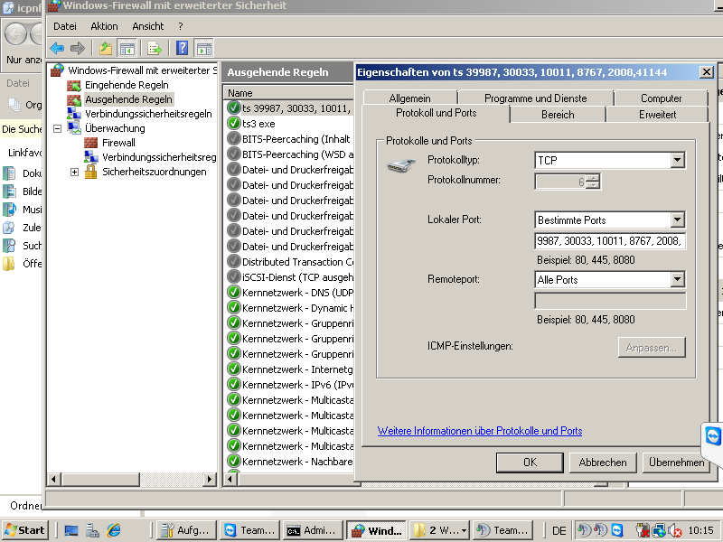Click the Übernehmen button
723x542 pixels.
(676, 463)
